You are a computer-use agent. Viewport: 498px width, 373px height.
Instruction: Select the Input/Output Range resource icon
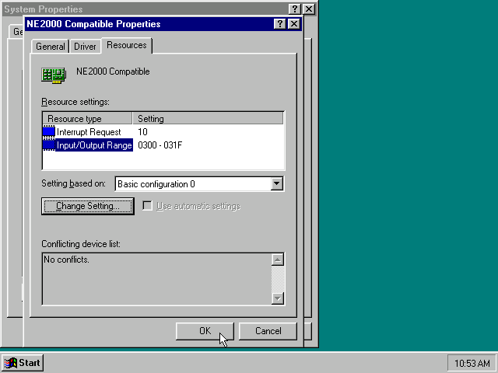point(49,145)
